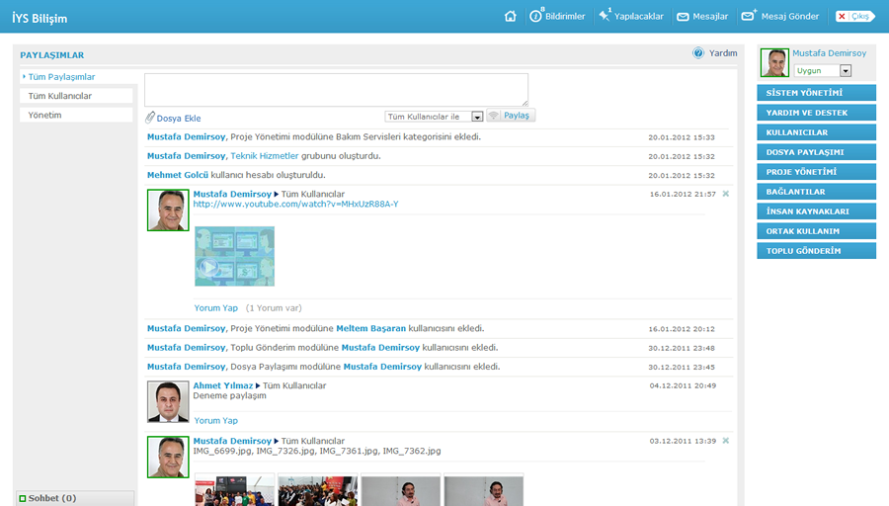Log out with the Çıkış button

click(x=854, y=16)
